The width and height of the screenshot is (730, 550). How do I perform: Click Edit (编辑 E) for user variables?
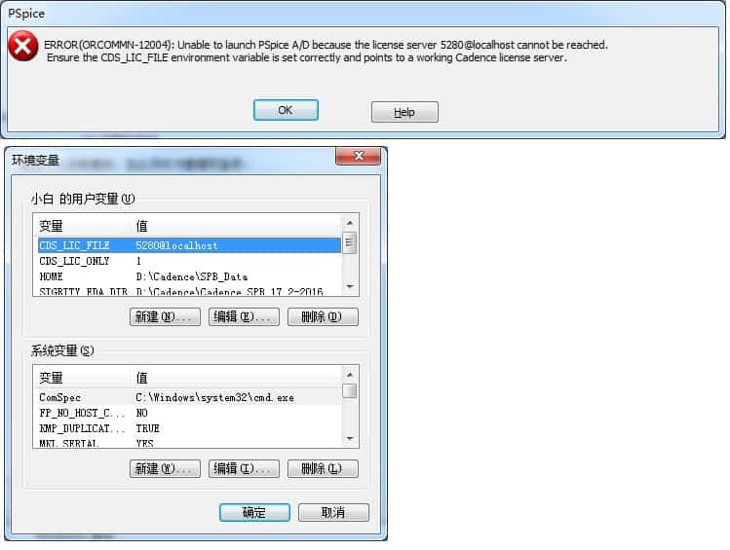[x=244, y=316]
